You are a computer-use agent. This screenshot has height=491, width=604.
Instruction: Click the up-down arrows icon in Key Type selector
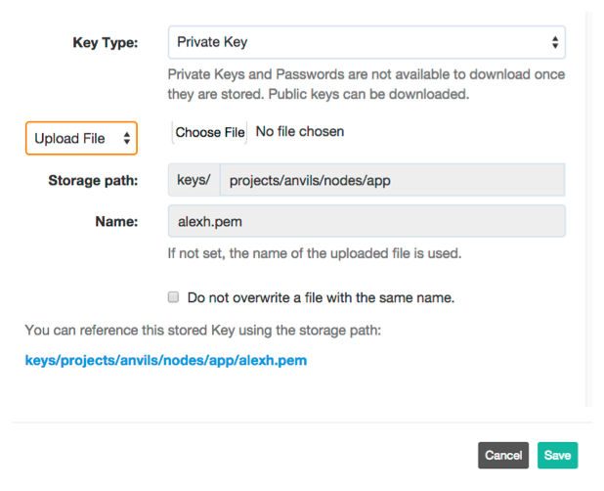555,42
